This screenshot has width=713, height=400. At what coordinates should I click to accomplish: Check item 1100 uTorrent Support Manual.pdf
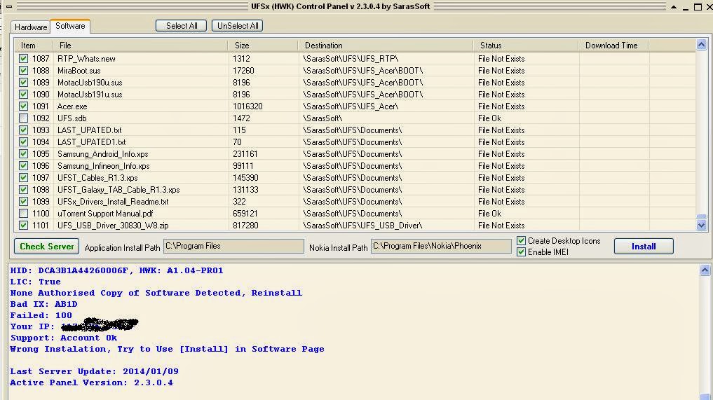tap(23, 213)
